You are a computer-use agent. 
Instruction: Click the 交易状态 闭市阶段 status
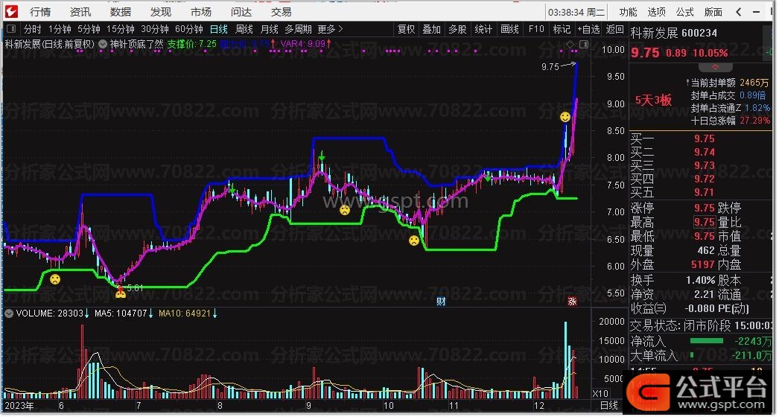(x=701, y=326)
